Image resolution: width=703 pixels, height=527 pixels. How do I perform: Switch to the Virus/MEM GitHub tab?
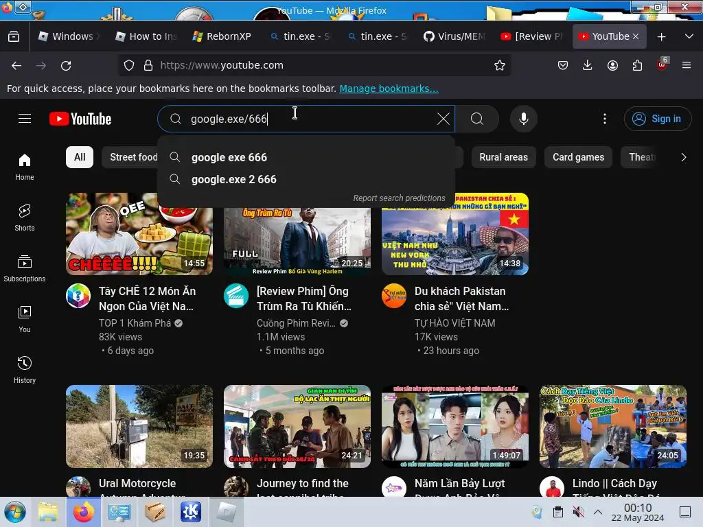point(454,36)
